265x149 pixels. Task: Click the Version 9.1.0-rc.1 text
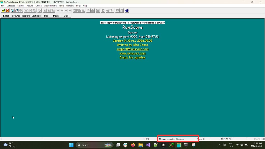[132, 41]
